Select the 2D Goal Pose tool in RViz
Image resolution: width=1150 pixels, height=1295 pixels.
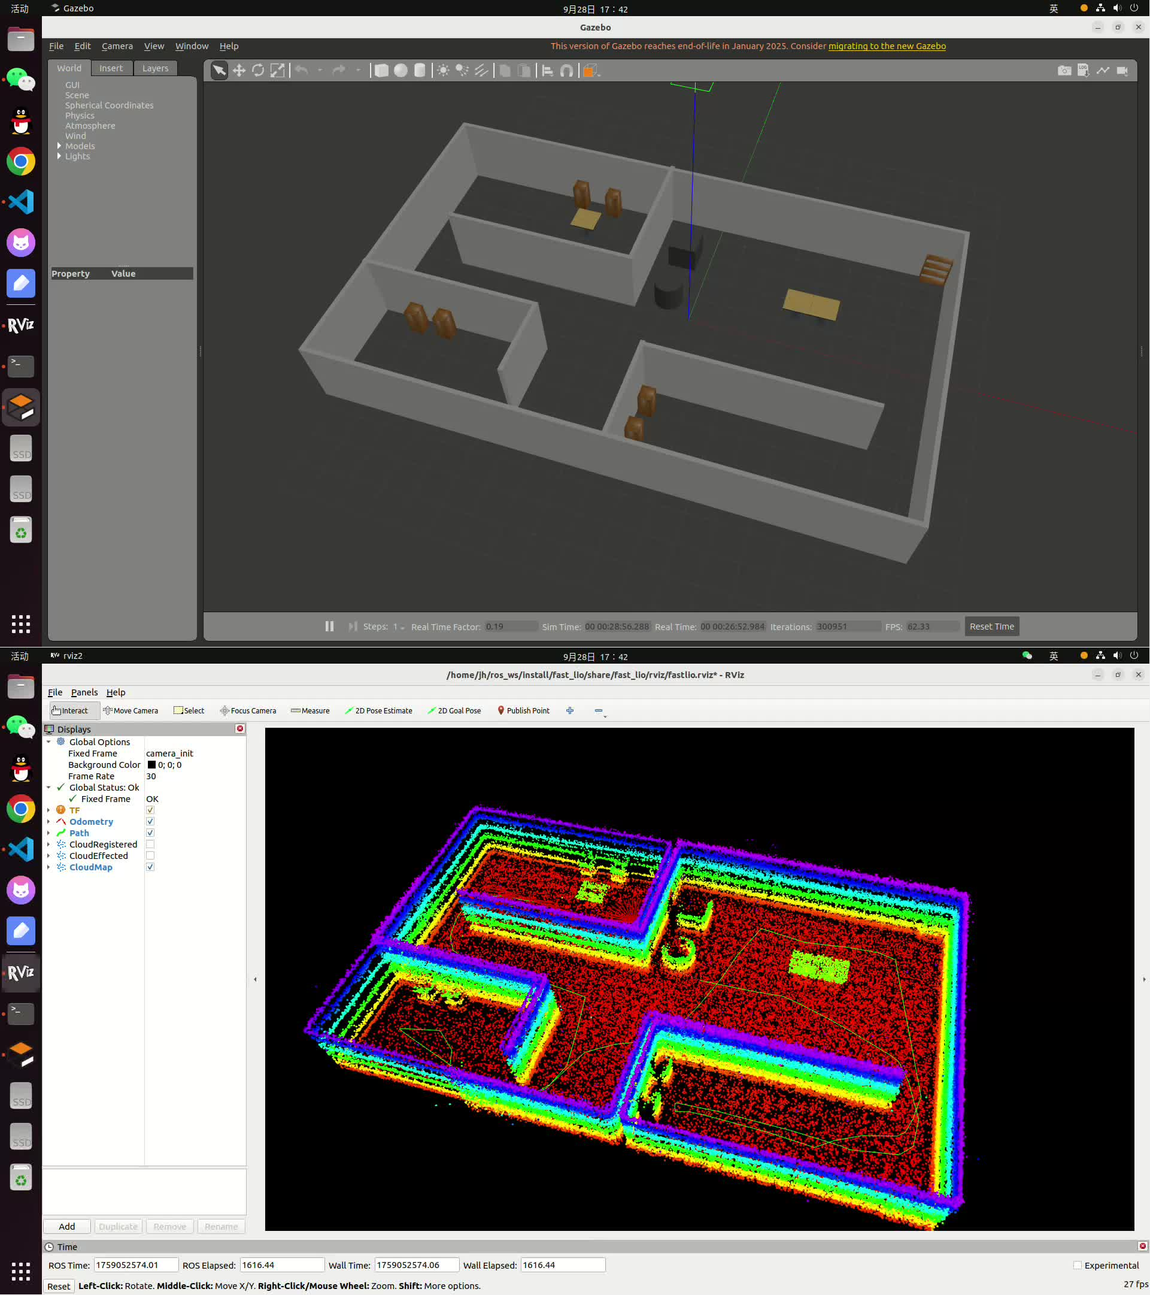click(x=454, y=710)
